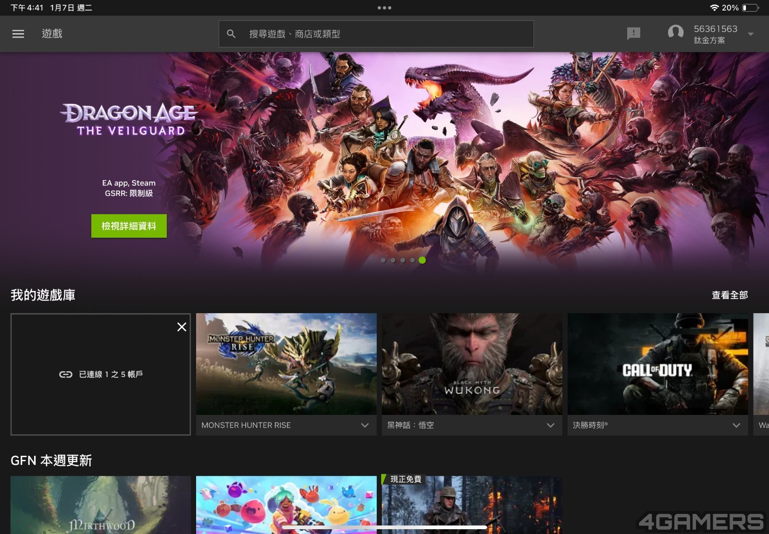Click the 鈦金方案 membership label

[x=709, y=40]
